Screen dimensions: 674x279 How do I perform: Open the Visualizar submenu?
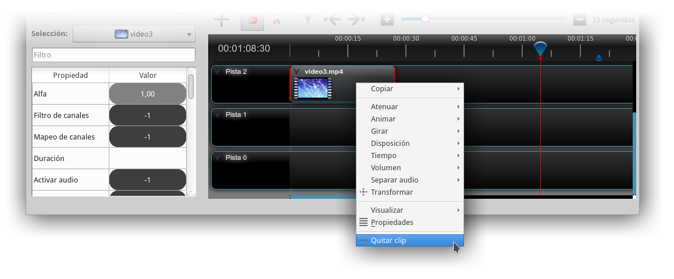pyautogui.click(x=409, y=210)
